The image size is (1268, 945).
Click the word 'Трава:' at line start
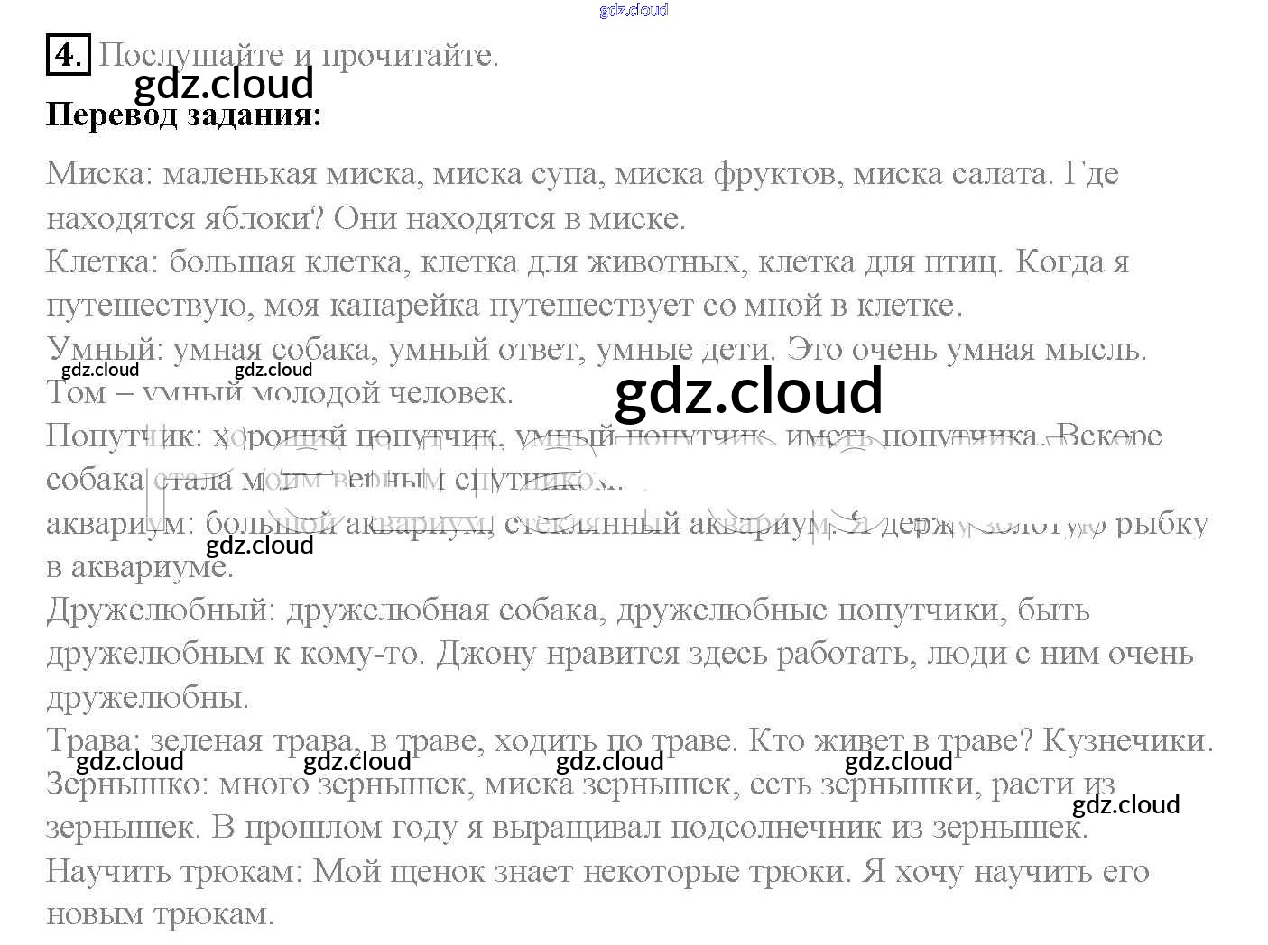tap(93, 740)
